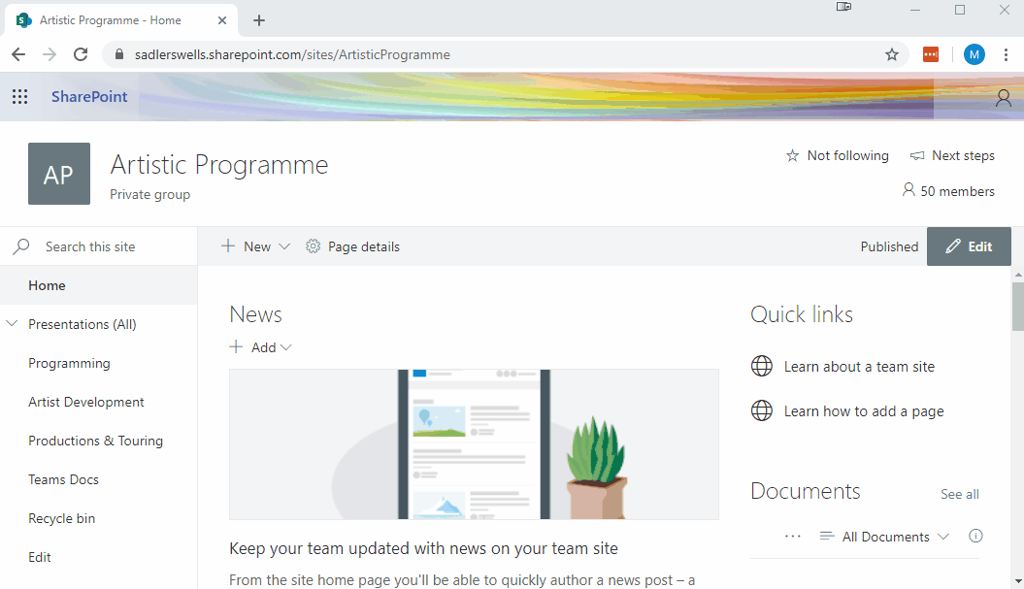Open the SharePoint app launcher waffle
Image resolution: width=1024 pixels, height=589 pixels.
[19, 97]
